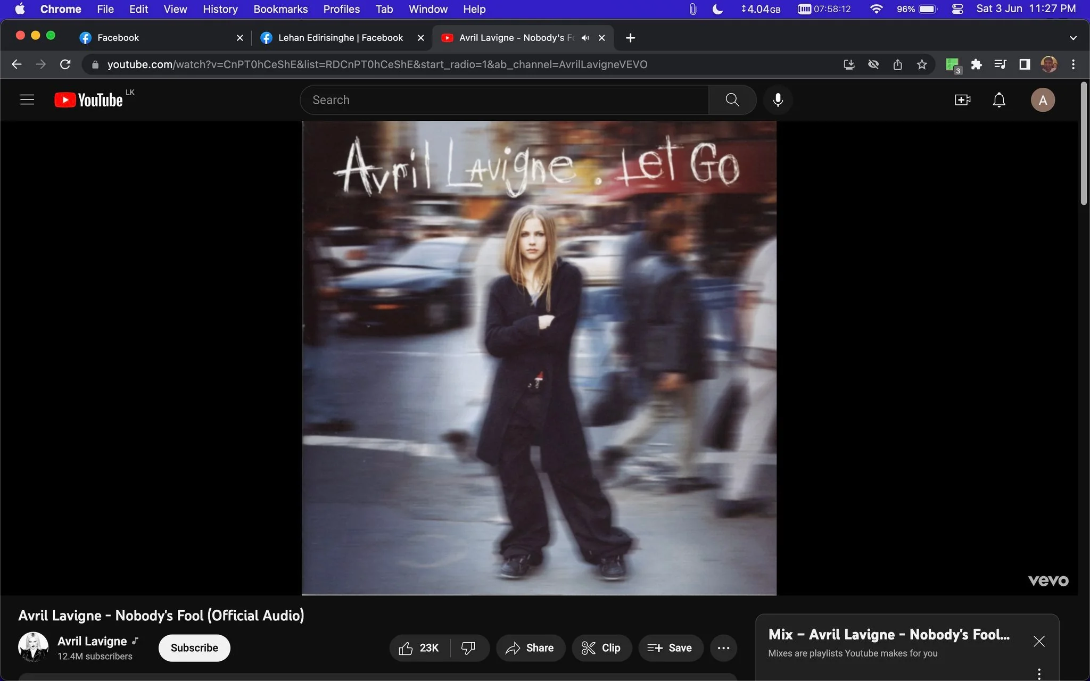1090x681 pixels.
Task: Bookmark page with the star icon
Action: pos(922,64)
